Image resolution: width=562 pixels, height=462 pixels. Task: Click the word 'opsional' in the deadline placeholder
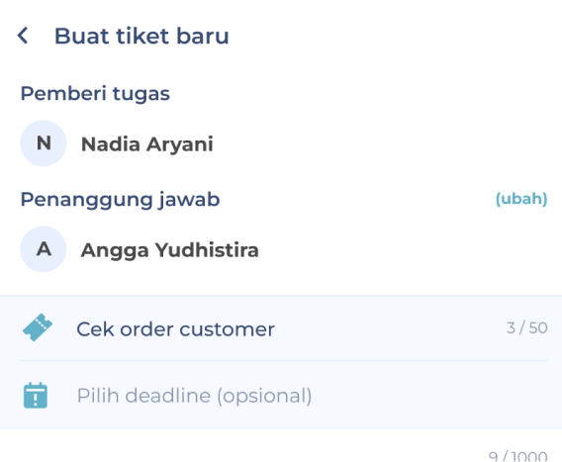click(x=264, y=396)
